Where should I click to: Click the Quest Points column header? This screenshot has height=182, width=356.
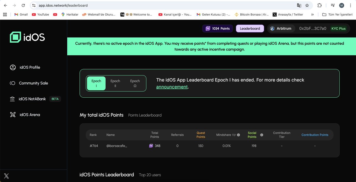coord(201,135)
